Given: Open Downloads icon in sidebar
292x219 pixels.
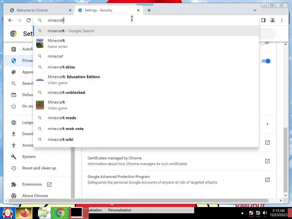Looking at the screenshot, I should click(x=14, y=134).
